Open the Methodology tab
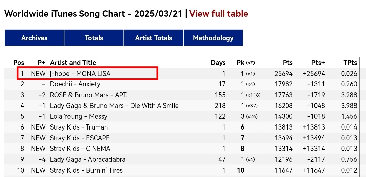The width and height of the screenshot is (366, 177). pyautogui.click(x=213, y=38)
